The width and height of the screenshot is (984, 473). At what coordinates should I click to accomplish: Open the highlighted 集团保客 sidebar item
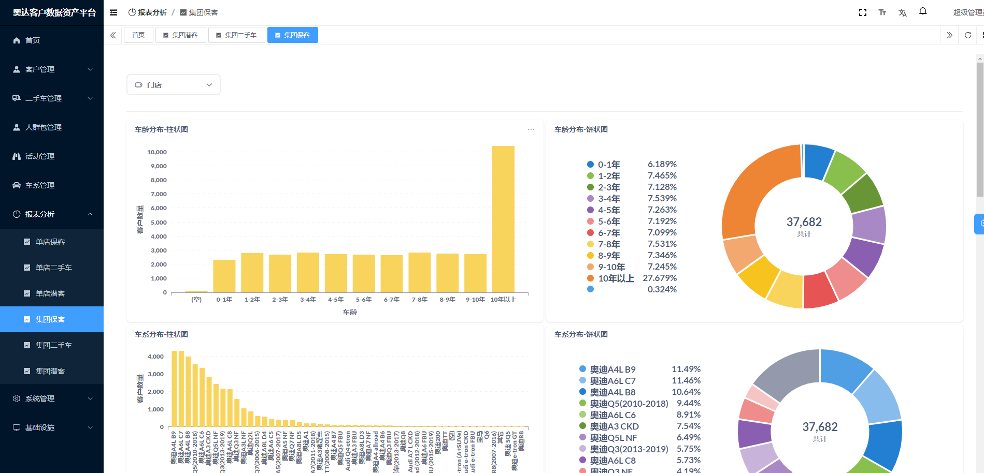click(52, 319)
